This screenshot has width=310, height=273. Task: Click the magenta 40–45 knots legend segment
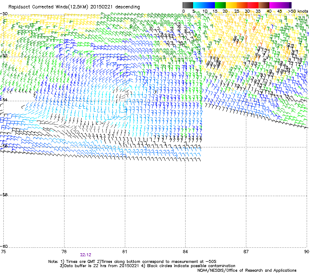point(275,5)
